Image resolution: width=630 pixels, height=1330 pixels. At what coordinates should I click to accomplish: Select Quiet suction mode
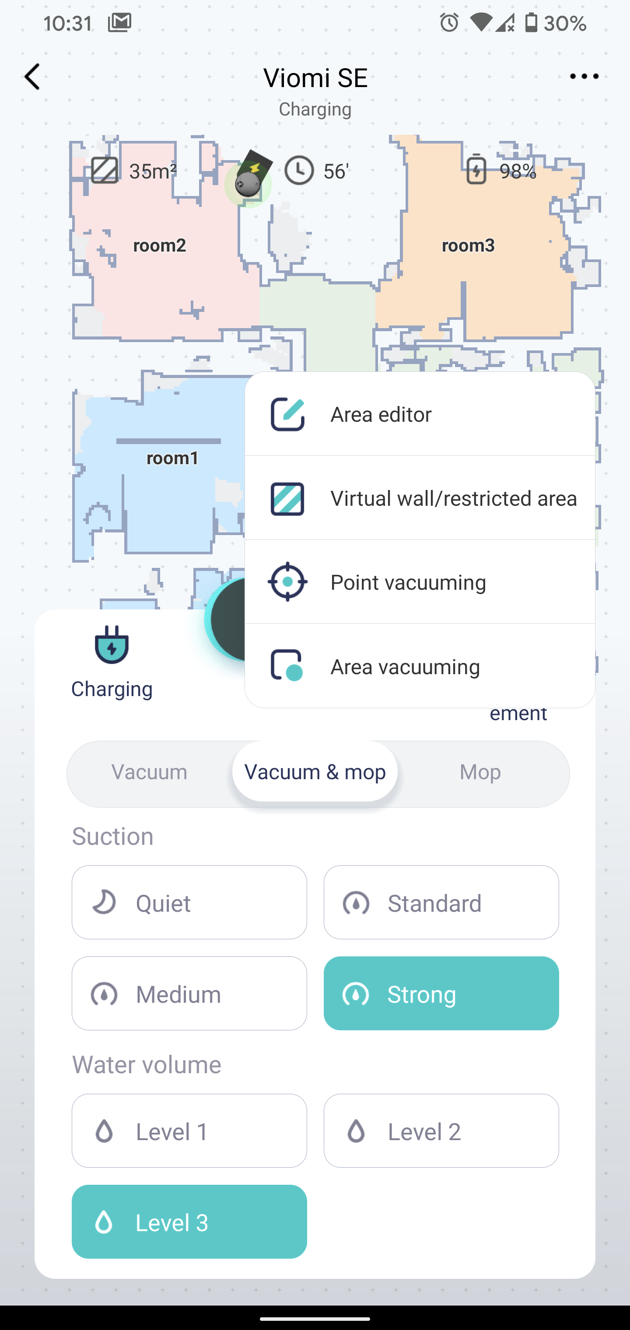pyautogui.click(x=189, y=902)
